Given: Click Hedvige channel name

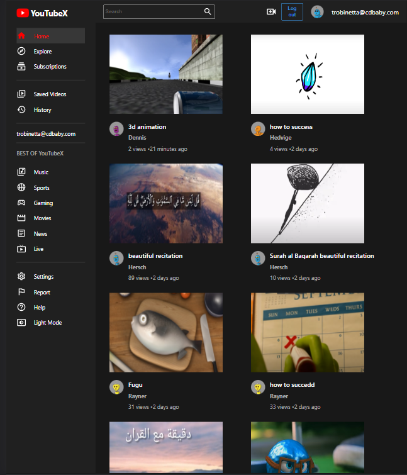Looking at the screenshot, I should pos(281,138).
